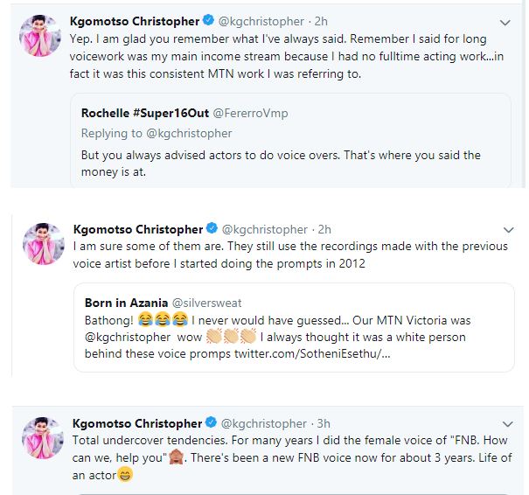
Task: Expand the second tweet's options chevron
Action: pos(505,230)
